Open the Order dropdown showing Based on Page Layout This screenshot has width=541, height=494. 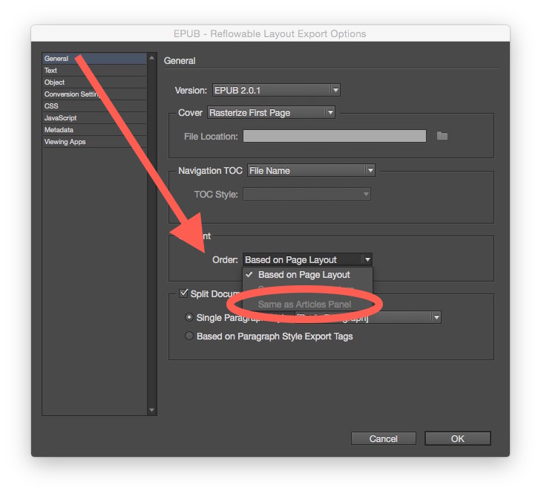coord(307,259)
